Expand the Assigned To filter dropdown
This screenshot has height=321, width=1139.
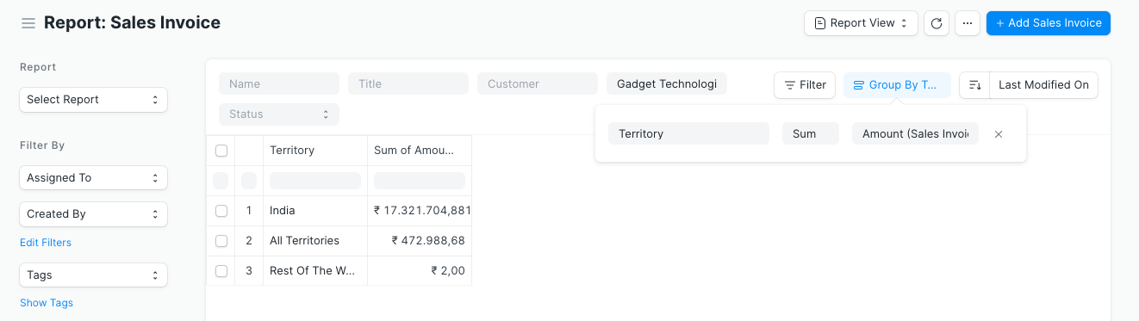93,178
